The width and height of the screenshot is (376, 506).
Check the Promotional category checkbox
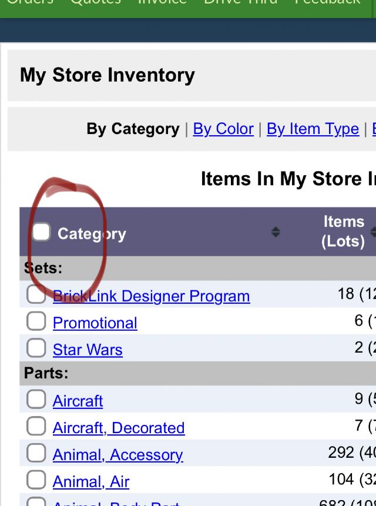click(x=36, y=321)
